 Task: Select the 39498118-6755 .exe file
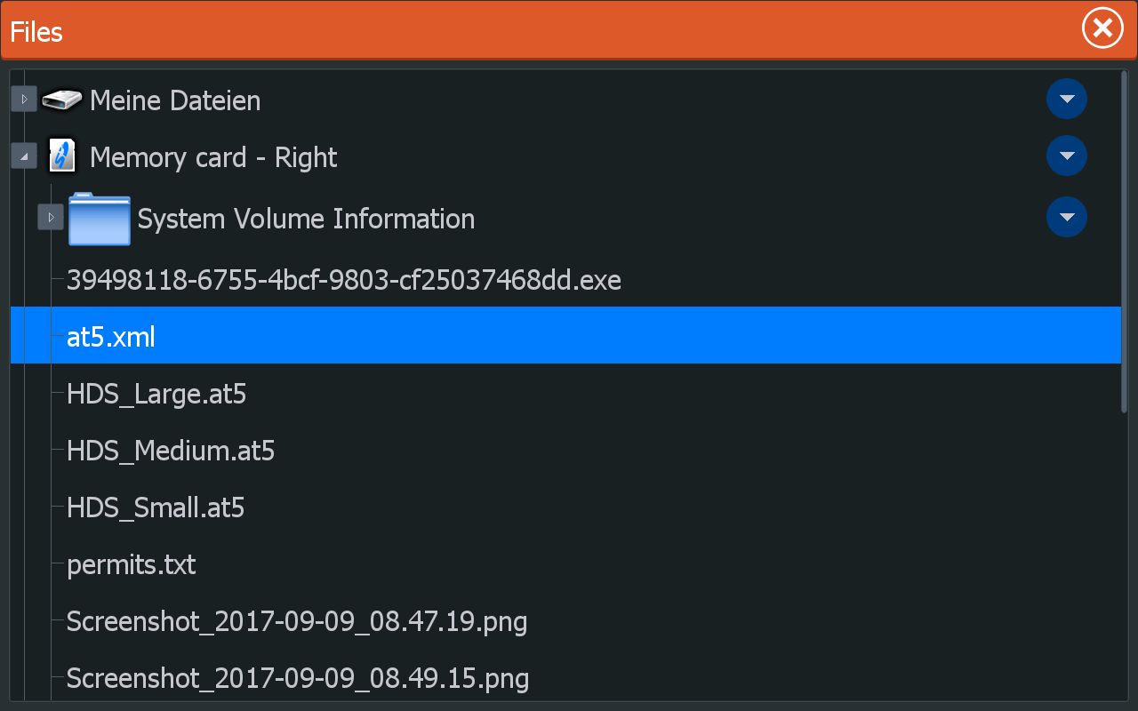tap(343, 281)
